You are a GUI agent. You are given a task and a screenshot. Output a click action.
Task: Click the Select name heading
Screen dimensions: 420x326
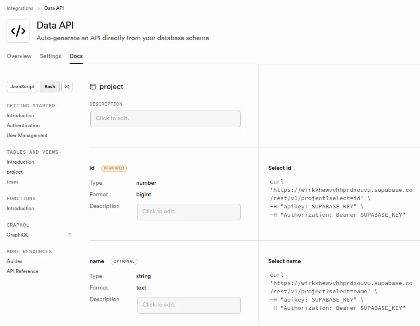pyautogui.click(x=285, y=261)
